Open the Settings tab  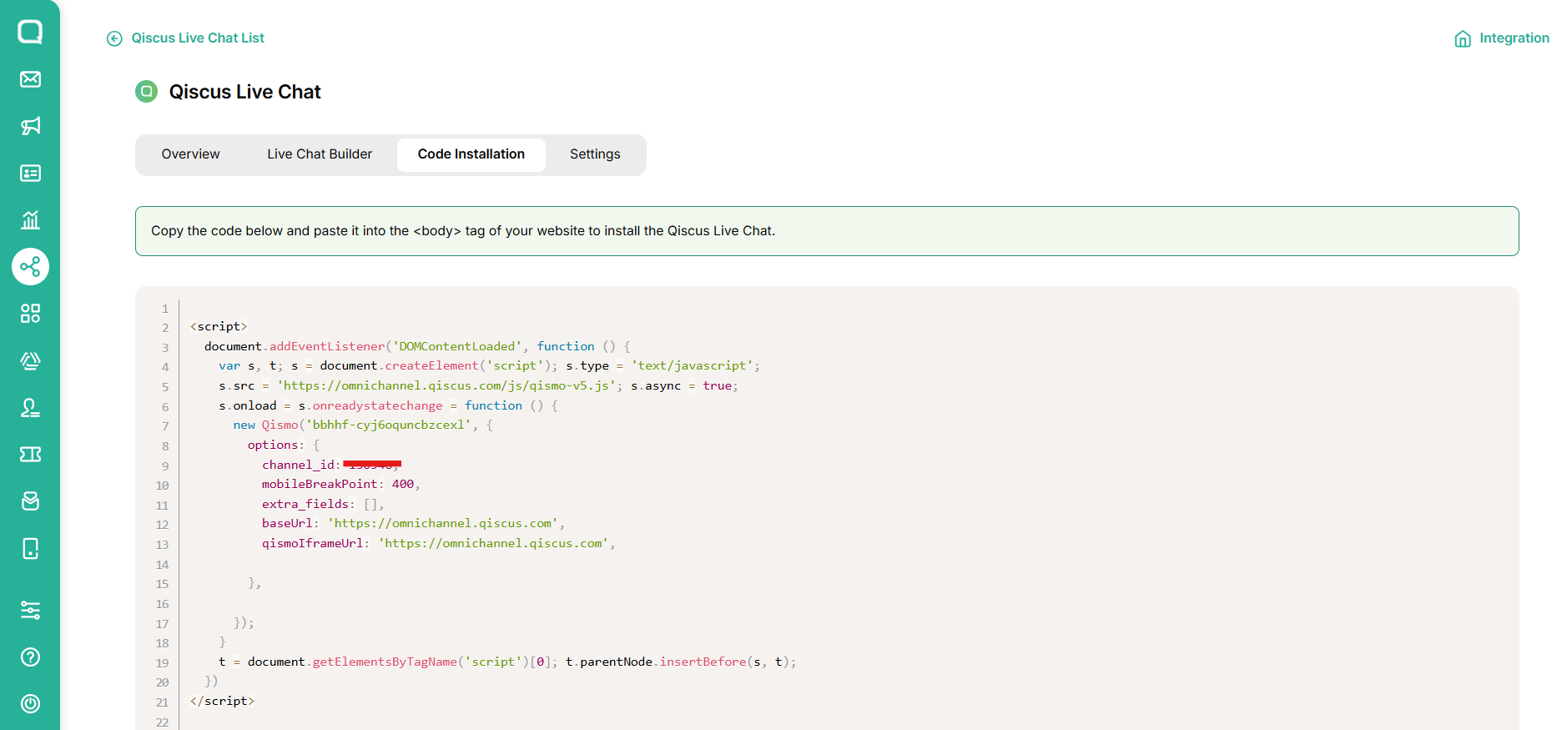[595, 154]
